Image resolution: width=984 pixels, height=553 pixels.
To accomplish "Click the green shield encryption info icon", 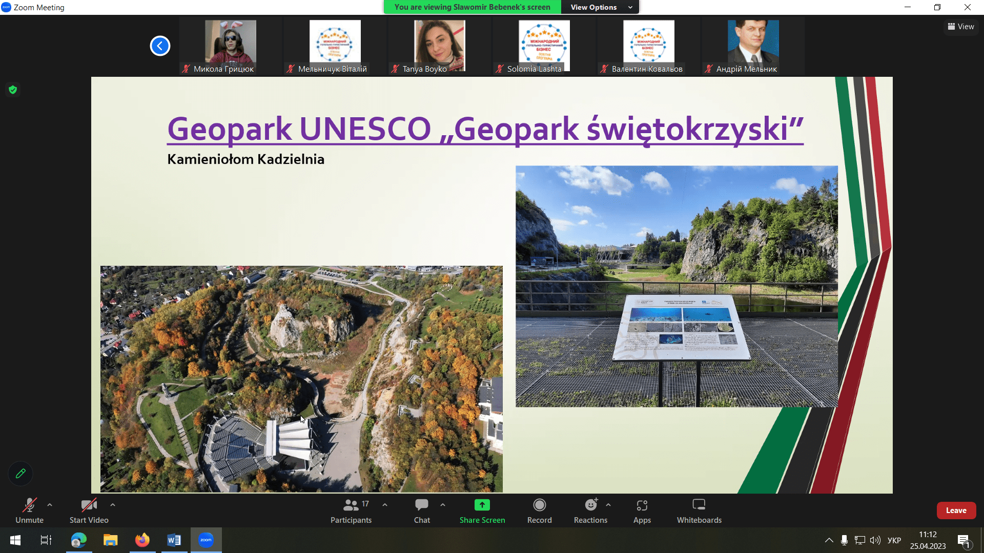I will tap(13, 90).
